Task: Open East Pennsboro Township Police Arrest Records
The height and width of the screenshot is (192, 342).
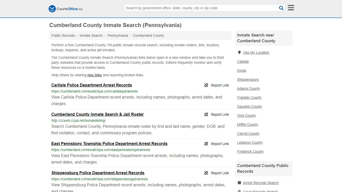Action: pos(109,143)
